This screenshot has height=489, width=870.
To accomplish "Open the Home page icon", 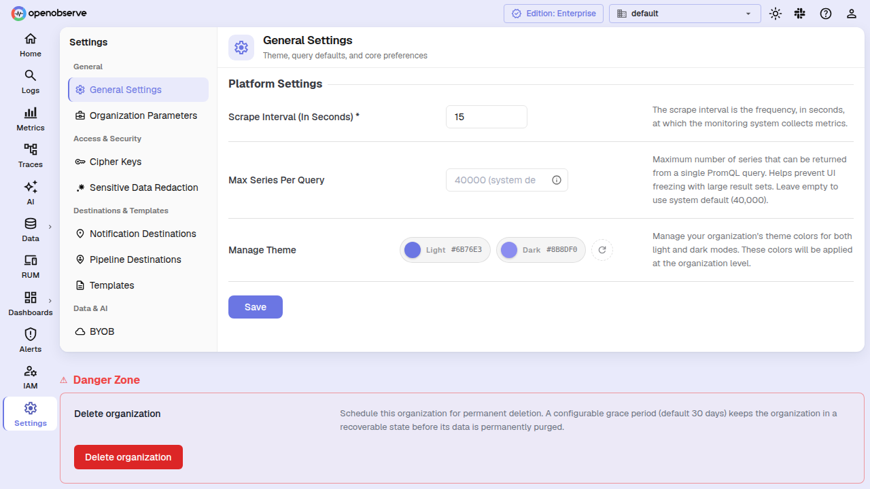I will click(x=31, y=39).
